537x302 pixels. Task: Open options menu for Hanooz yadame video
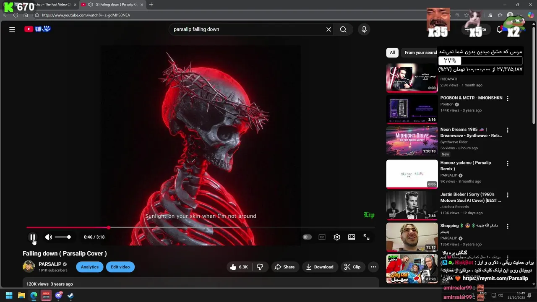point(508,164)
